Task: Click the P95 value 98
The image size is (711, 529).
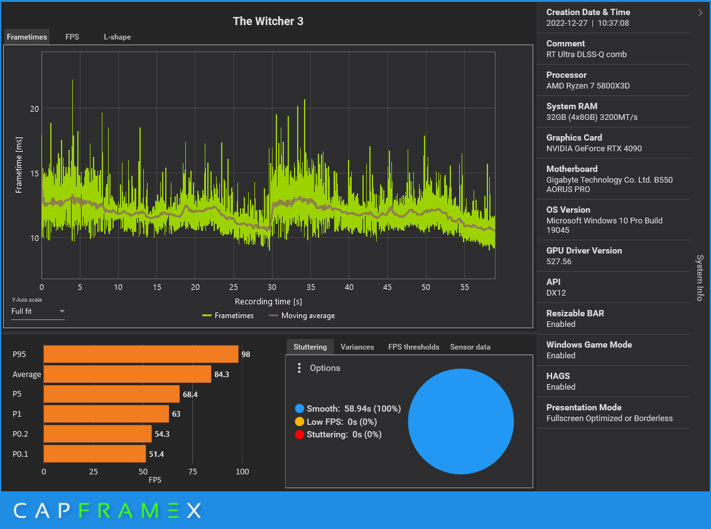Action: (246, 354)
